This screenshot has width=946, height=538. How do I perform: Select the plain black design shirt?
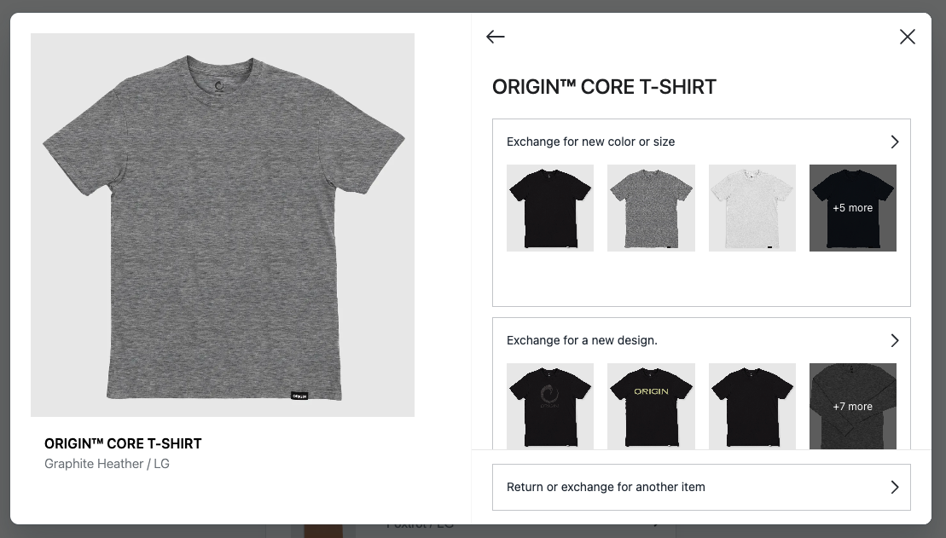point(752,407)
